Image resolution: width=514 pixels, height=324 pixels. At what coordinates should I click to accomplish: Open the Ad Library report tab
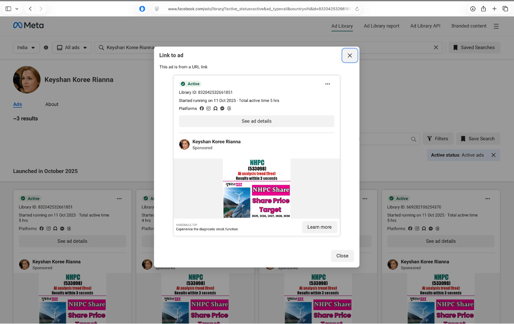[381, 26]
